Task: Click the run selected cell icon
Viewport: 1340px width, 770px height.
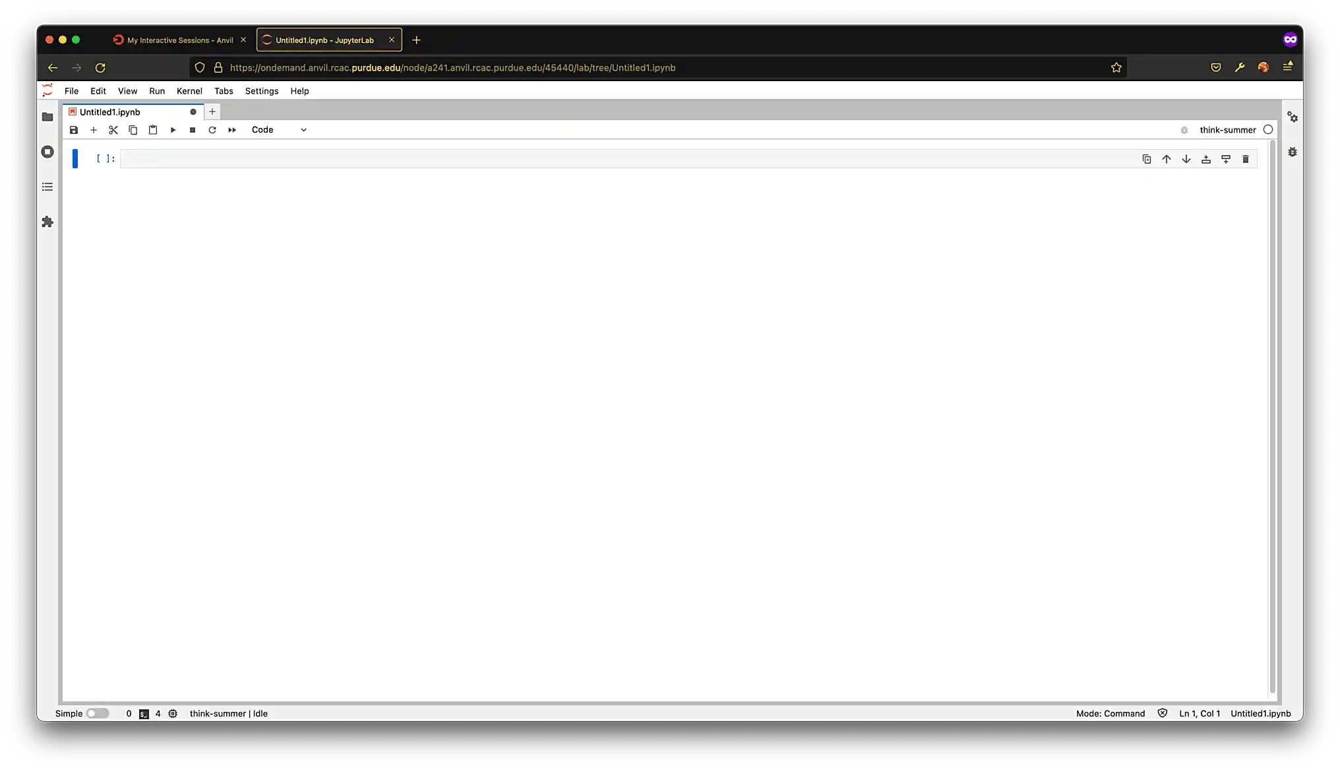Action: [173, 129]
